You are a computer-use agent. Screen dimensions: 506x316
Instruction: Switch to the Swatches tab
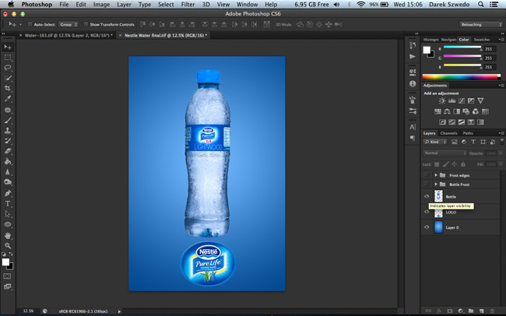click(482, 40)
